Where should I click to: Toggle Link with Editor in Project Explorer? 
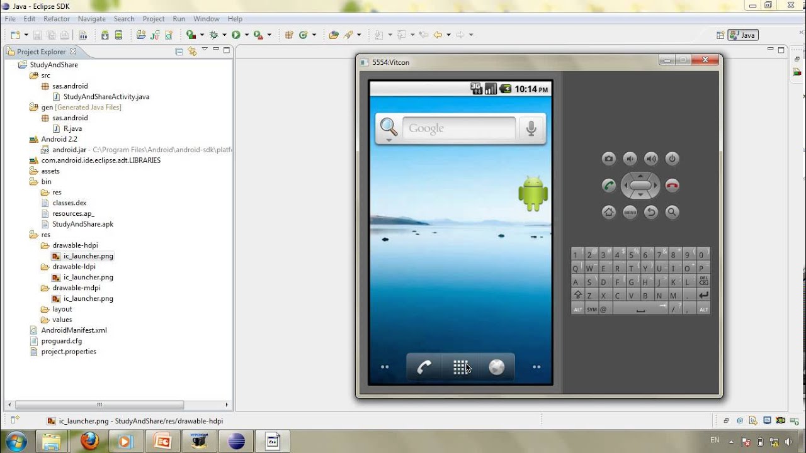click(192, 52)
